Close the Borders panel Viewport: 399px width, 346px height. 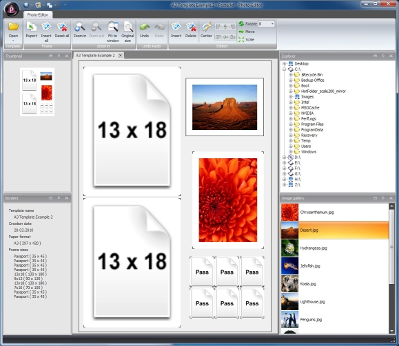point(67,198)
